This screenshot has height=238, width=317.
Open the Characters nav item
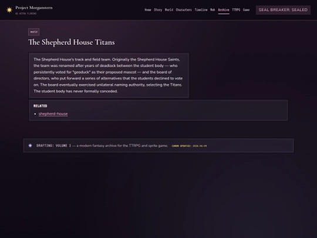(x=184, y=10)
